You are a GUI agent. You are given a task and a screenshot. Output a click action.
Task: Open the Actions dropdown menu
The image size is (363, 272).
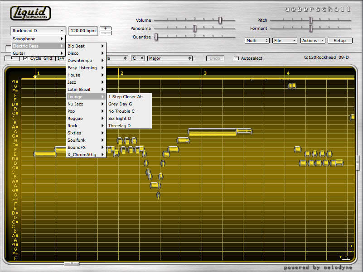(313, 41)
